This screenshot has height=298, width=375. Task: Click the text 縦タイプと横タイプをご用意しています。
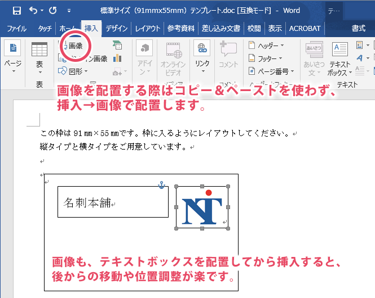(x=113, y=146)
